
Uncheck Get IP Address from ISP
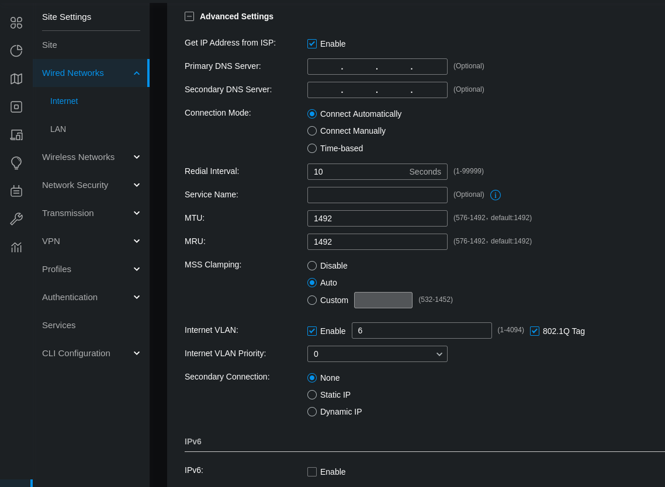[312, 44]
